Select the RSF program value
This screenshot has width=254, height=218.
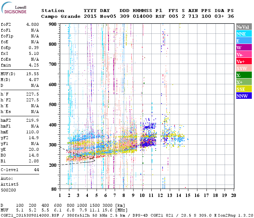(160, 16)
